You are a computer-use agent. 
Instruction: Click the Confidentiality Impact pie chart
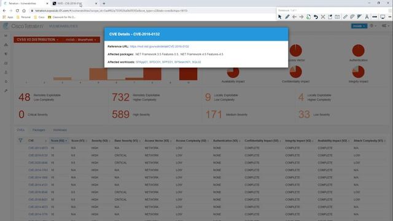pyautogui.click(x=296, y=72)
